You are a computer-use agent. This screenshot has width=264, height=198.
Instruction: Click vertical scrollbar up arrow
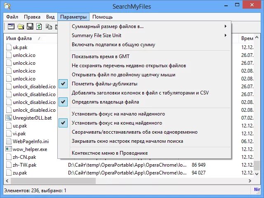pos(257,37)
